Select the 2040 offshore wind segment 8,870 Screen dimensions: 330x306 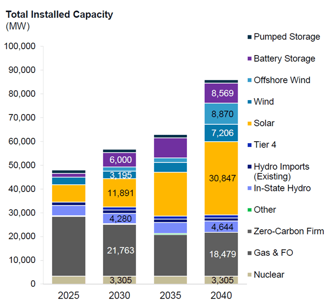coord(221,114)
